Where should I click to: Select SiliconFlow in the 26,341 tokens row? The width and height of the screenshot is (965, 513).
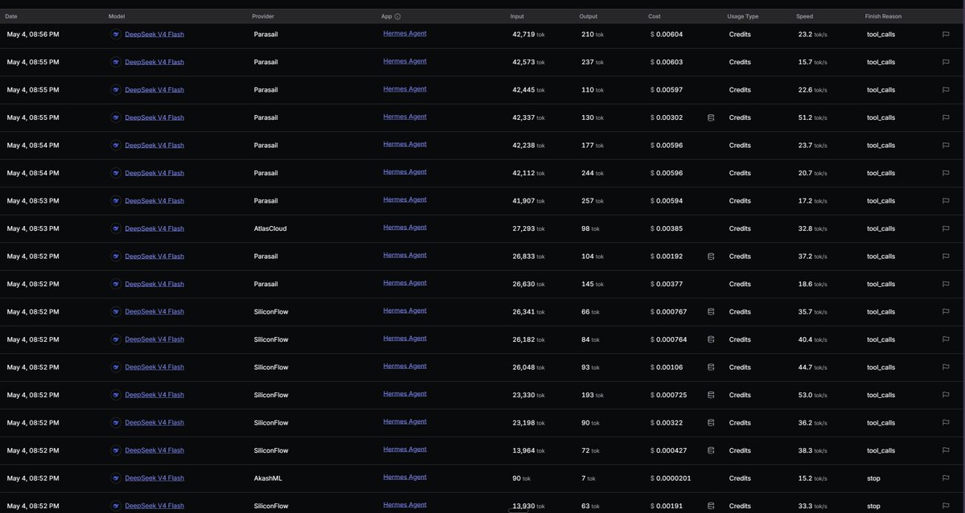[271, 312]
